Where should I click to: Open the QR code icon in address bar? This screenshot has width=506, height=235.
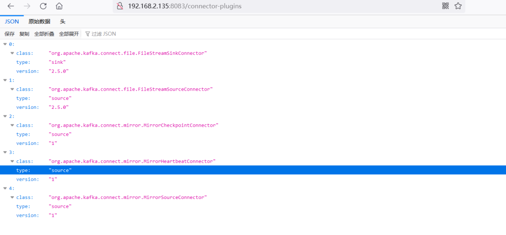(446, 6)
